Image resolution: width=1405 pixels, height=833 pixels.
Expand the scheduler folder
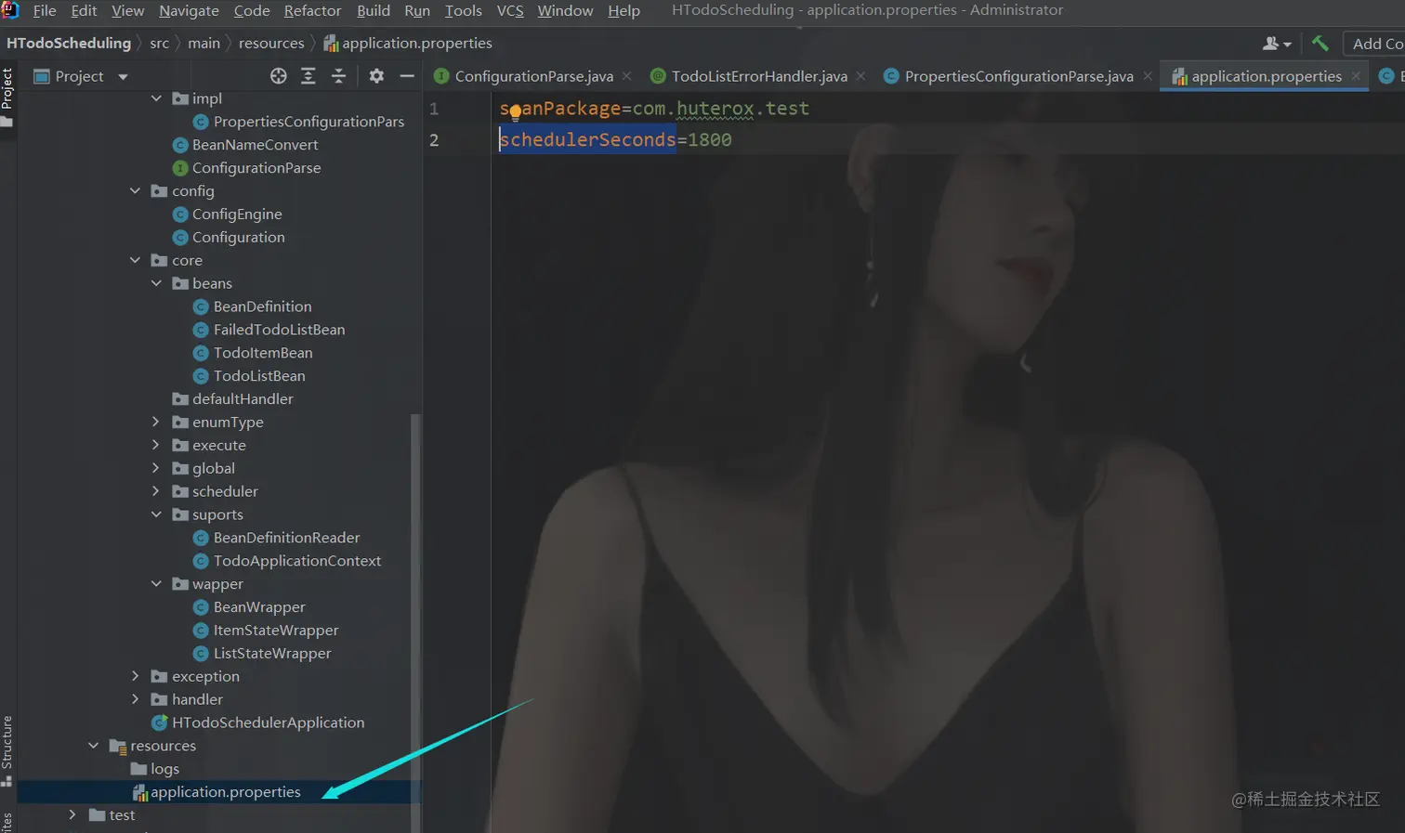click(x=156, y=491)
